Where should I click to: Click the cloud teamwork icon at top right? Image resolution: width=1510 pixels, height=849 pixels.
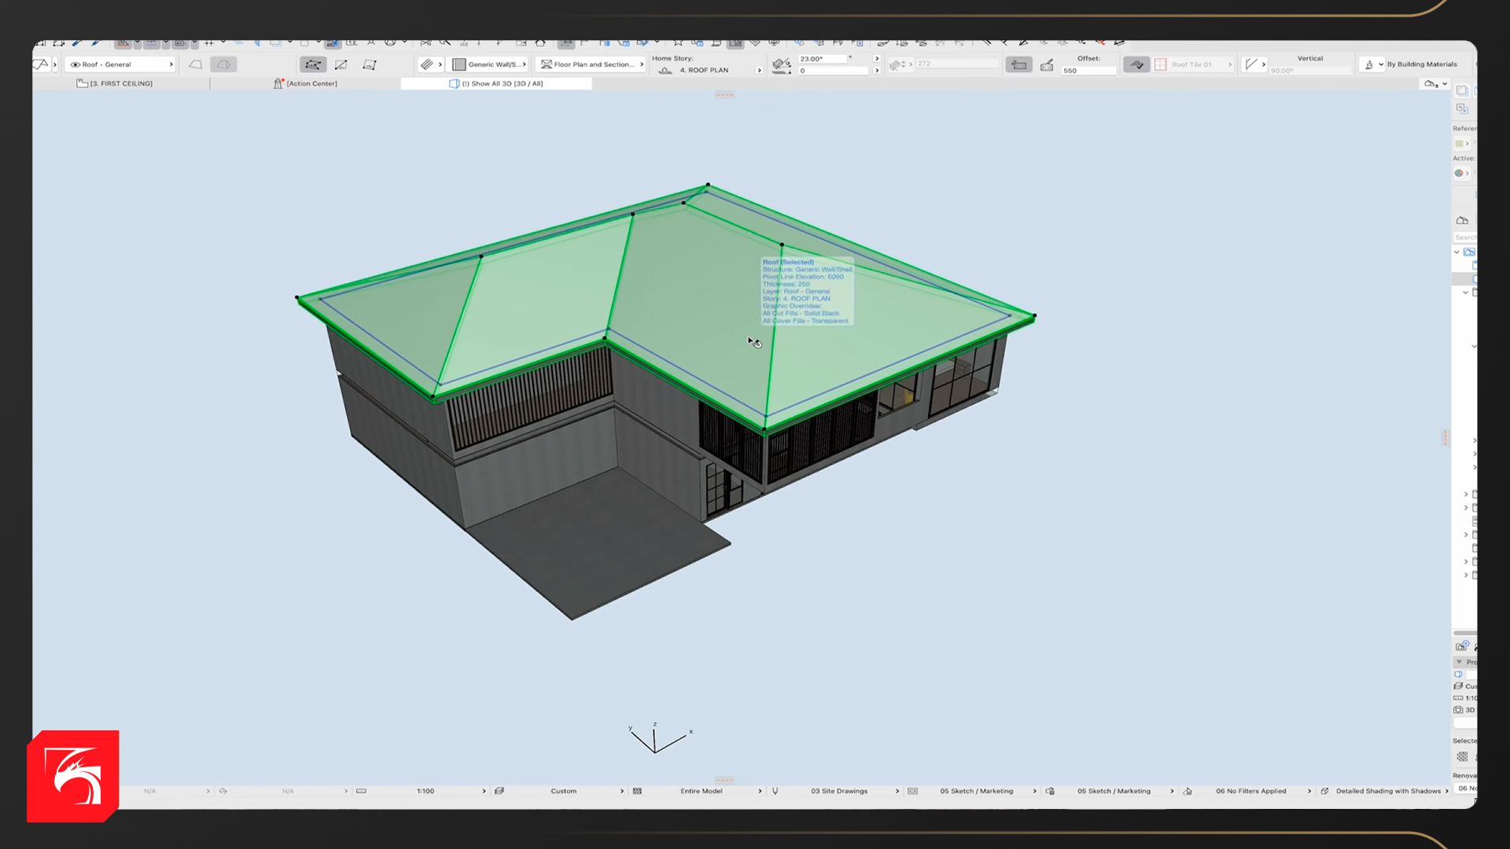[1431, 83]
